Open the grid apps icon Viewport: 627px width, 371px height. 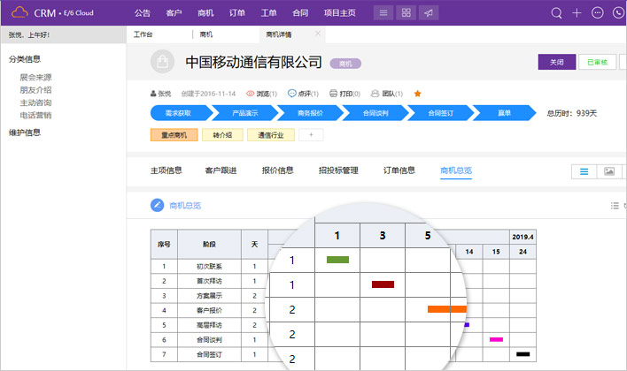tap(406, 13)
